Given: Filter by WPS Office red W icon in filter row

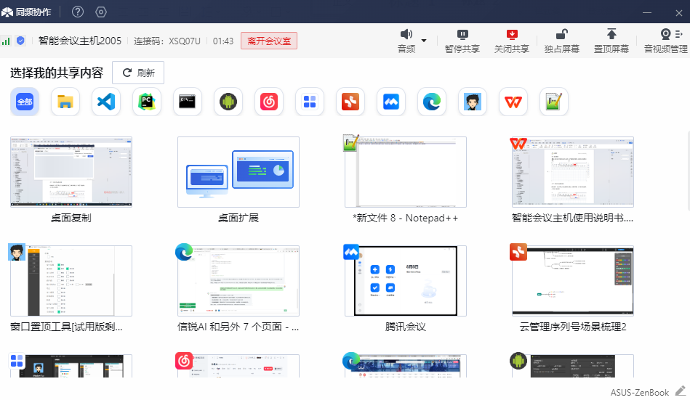Looking at the screenshot, I should pos(513,102).
